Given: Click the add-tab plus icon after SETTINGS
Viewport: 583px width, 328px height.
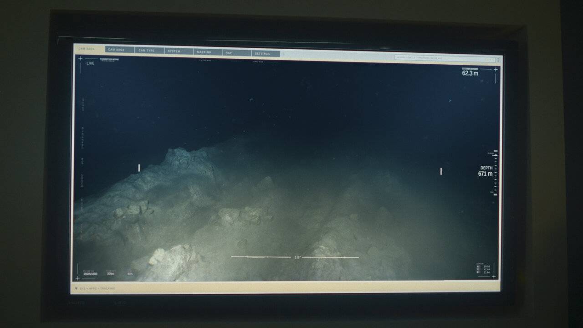Looking at the screenshot, I should (x=283, y=54).
